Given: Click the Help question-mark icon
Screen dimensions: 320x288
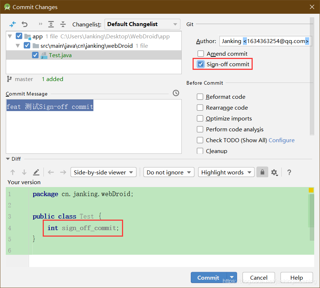Looking at the screenshot, I should pyautogui.click(x=289, y=172).
